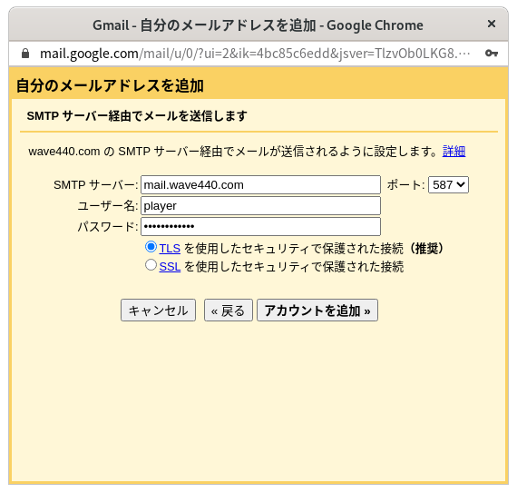Select the SSL secured connection radio button

151,265
